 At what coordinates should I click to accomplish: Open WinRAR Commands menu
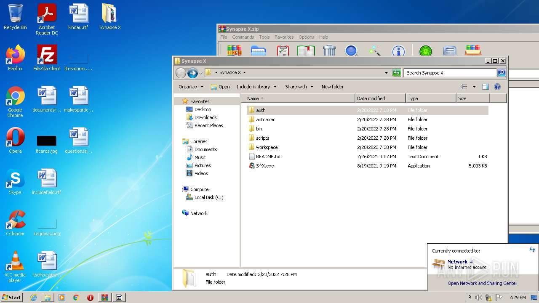click(243, 37)
